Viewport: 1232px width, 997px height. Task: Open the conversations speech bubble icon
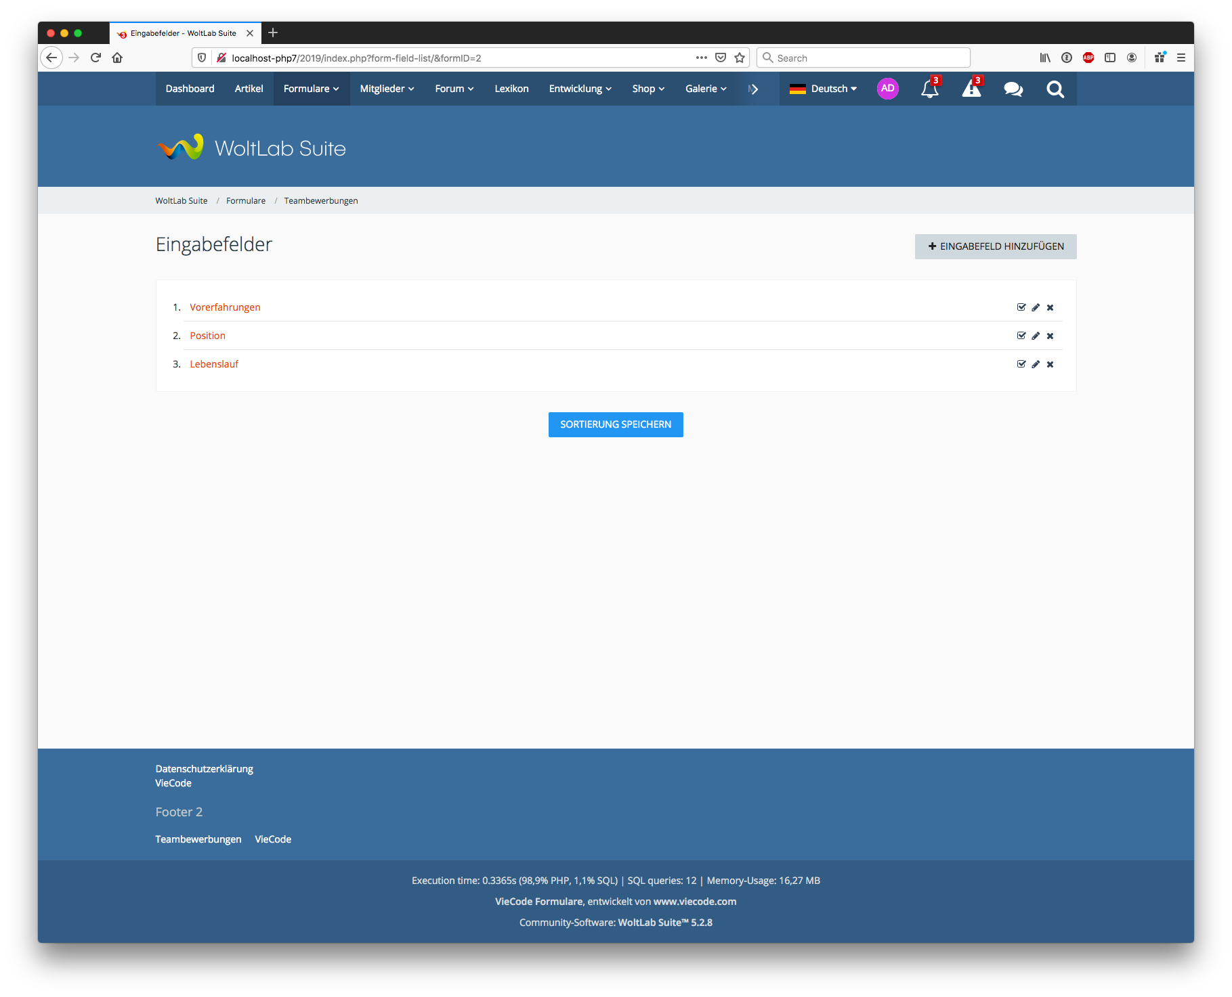[x=1013, y=89]
